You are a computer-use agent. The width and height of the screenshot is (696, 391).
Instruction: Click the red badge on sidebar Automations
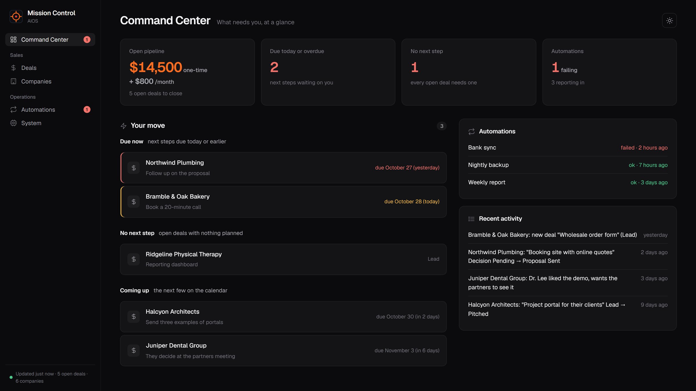[x=87, y=109]
